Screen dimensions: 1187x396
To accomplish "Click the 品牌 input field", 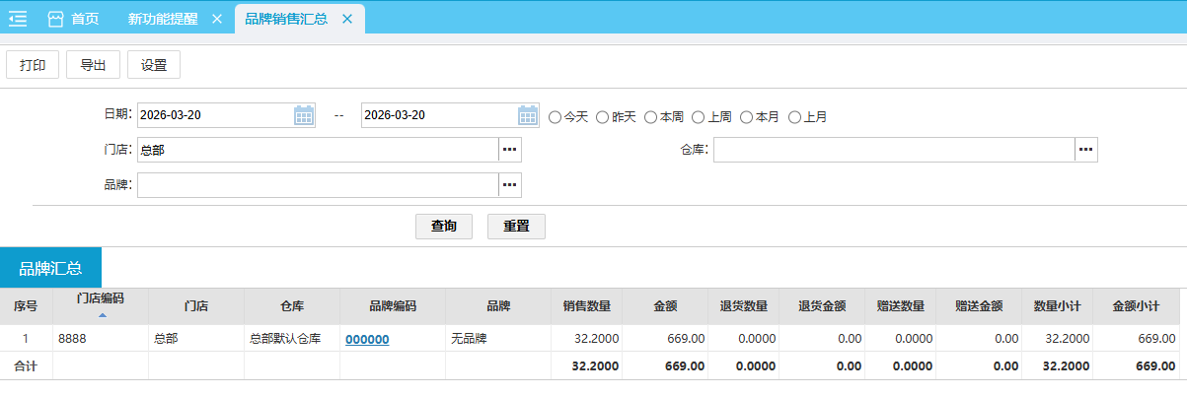I will point(318,185).
